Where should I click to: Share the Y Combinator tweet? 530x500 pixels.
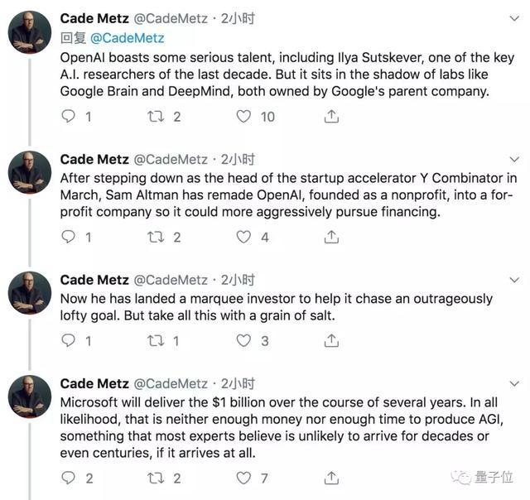(x=331, y=238)
